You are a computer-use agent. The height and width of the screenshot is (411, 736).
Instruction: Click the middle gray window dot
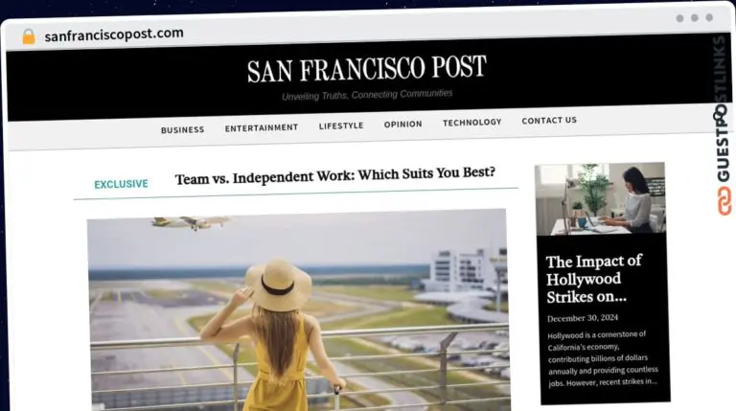pos(695,18)
